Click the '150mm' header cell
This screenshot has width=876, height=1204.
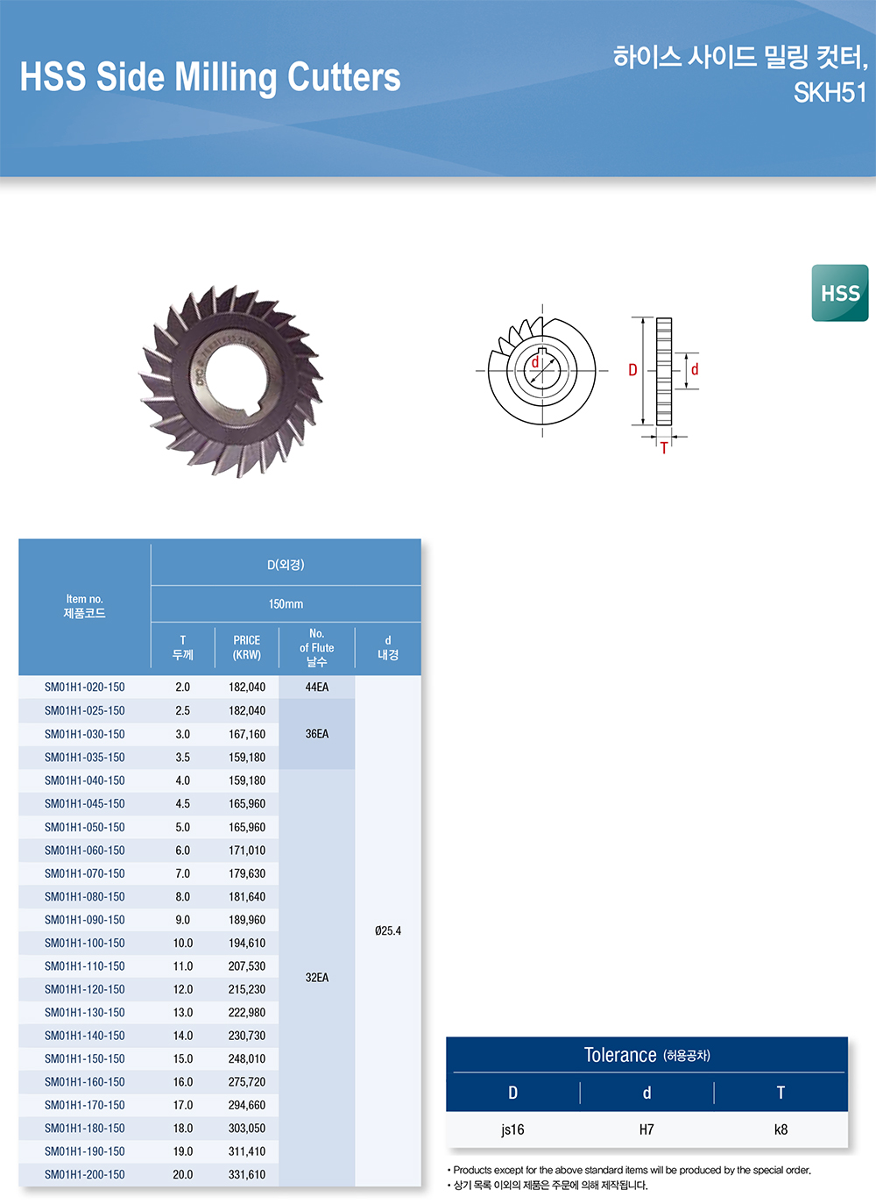pos(286,604)
